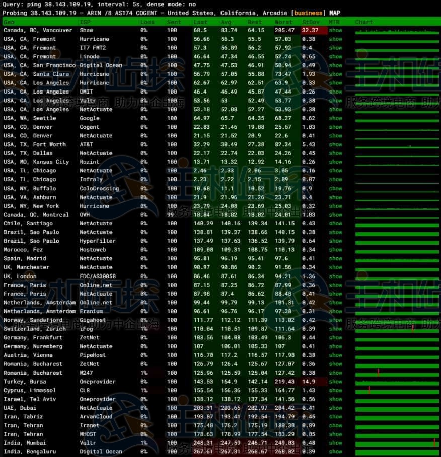Select the 'ColoCrossing' ISP cell
This screenshot has width=441, height=457.
pyautogui.click(x=100, y=188)
